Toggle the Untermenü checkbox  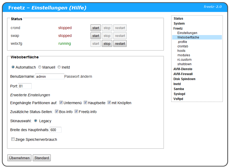coord(61,103)
